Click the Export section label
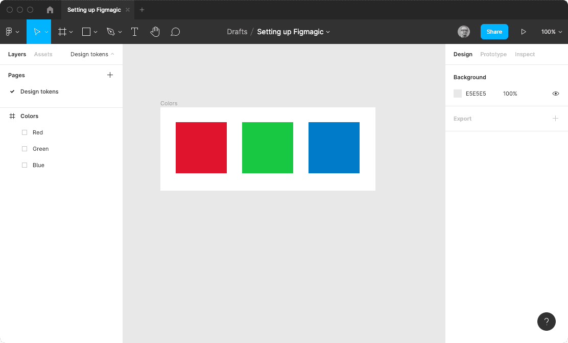 tap(462, 119)
